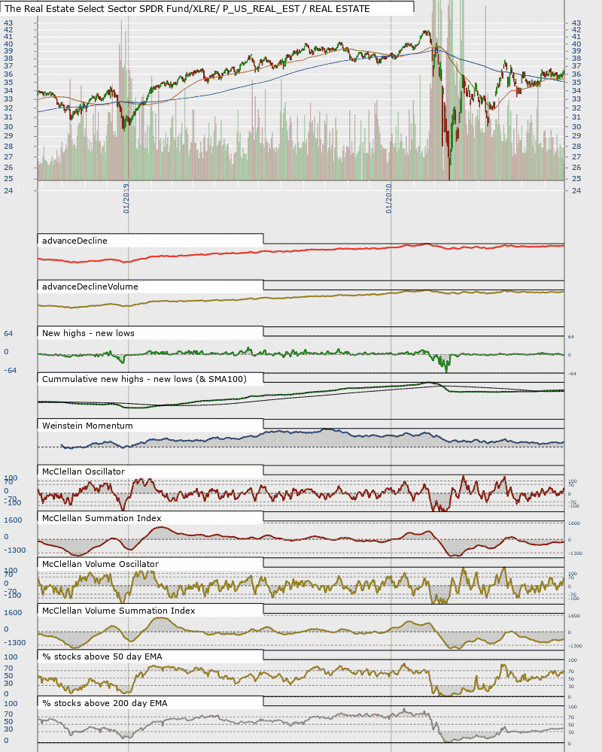Click the chart title XLRE Real Estate label

click(187, 8)
